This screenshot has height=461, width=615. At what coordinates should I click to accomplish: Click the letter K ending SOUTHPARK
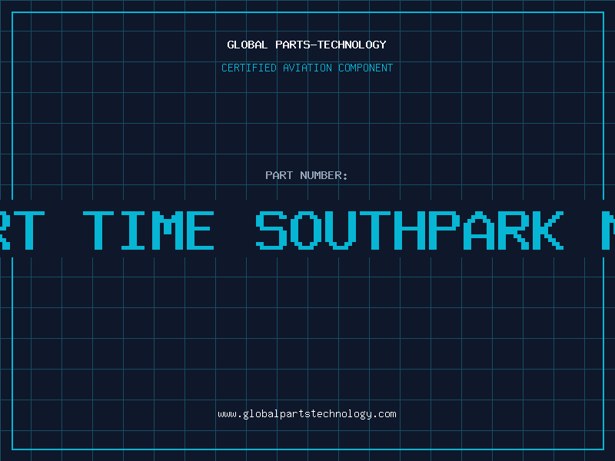pos(548,230)
